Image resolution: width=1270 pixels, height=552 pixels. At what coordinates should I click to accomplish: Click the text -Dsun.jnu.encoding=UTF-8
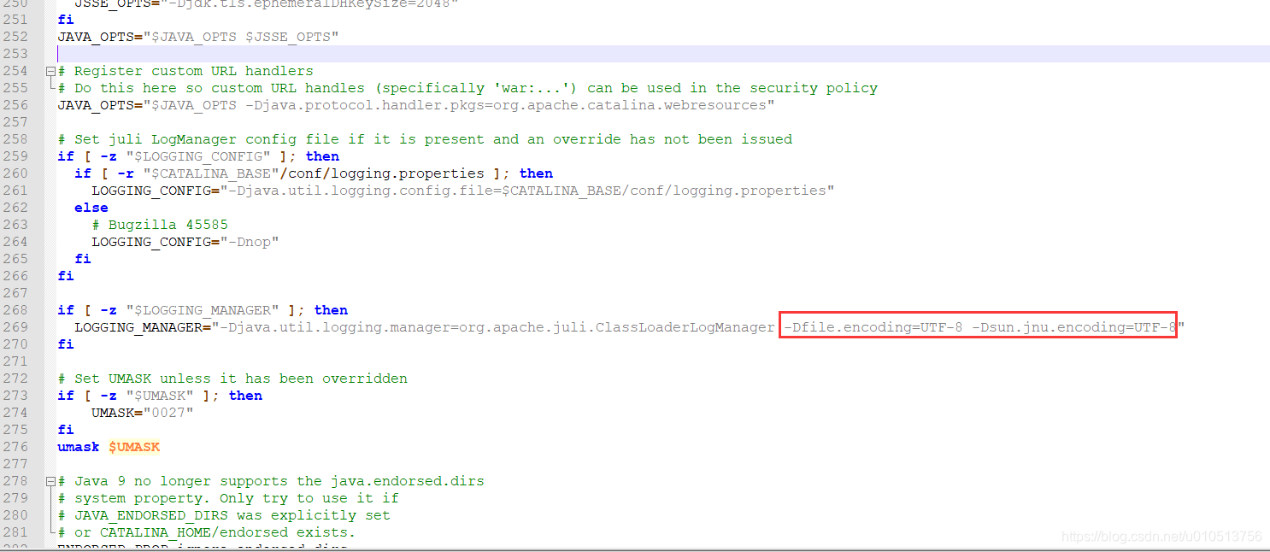click(1074, 327)
